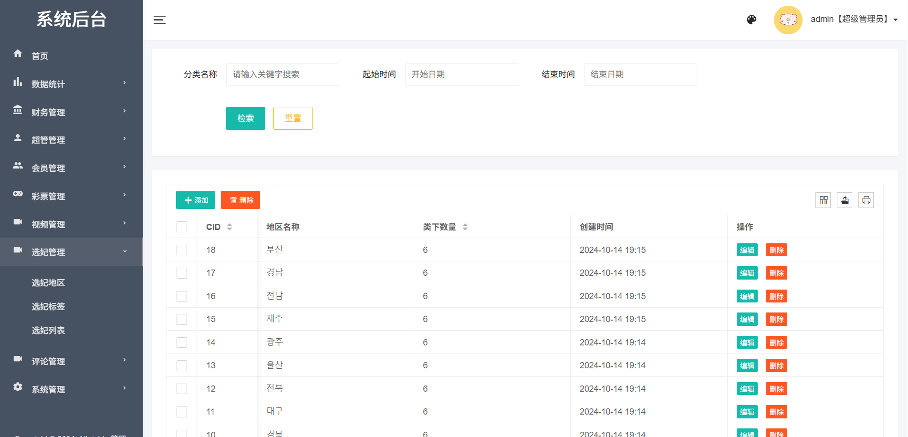Expand the 会员管理 sidebar section
The width and height of the screenshot is (908, 437).
(x=72, y=167)
